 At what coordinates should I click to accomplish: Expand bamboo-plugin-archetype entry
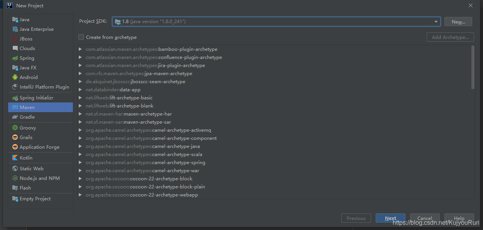coord(80,49)
